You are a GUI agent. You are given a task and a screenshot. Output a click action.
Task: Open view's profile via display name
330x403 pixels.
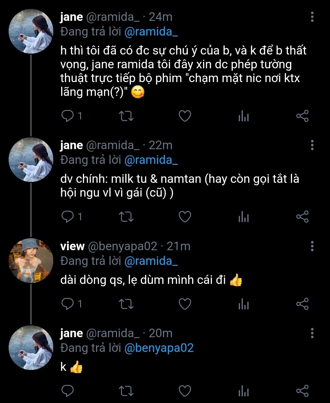pos(72,246)
